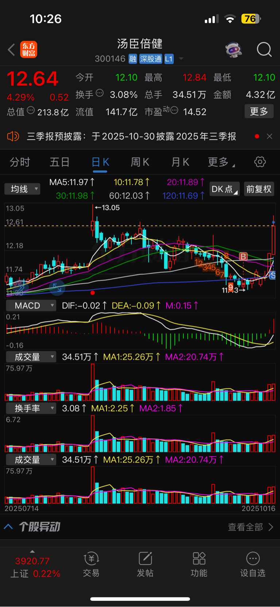Open the bottom 成交量 indicator dropdown
The image size is (280, 607).
(31, 460)
